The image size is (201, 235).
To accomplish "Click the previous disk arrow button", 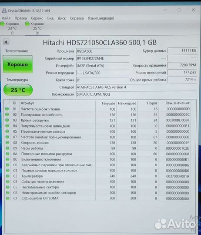I will (6, 42).
